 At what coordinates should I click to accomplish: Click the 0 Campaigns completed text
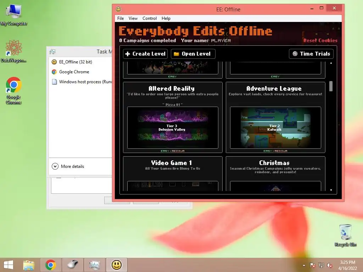click(x=147, y=40)
